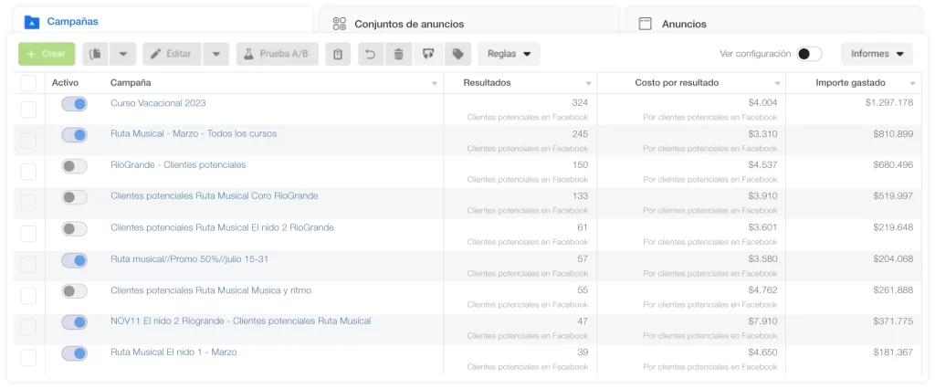
Task: Click the clipboard icon in the toolbar
Action: click(x=338, y=54)
